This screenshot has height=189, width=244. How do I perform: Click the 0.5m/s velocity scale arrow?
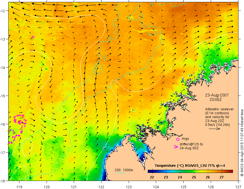pos(214,129)
